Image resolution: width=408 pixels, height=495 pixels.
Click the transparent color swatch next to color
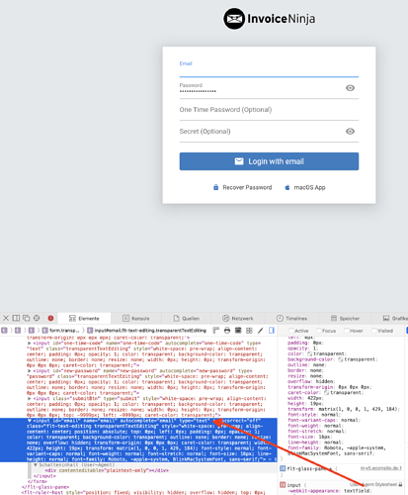click(310, 353)
